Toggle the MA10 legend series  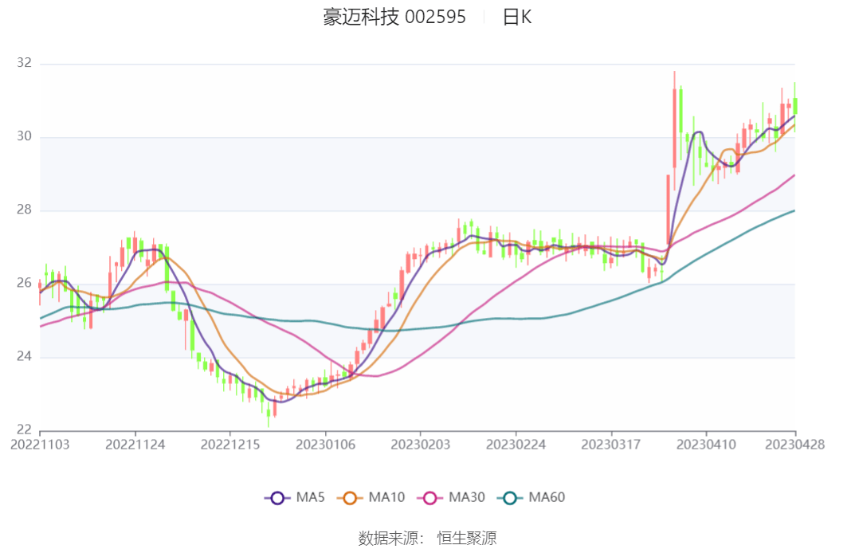[x=371, y=497]
